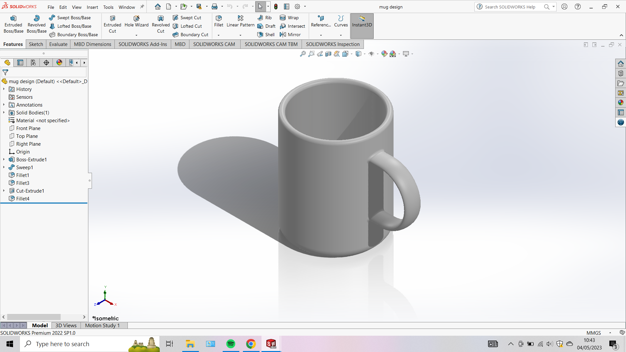This screenshot has height=352, width=626.
Task: Activate the Shell tool
Action: 266,35
